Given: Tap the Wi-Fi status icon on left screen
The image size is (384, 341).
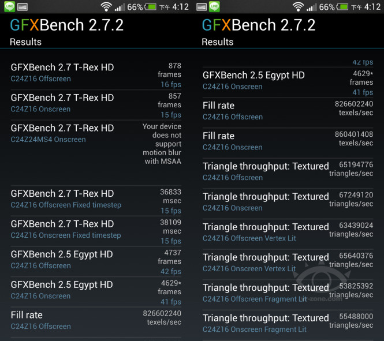Looking at the screenshot, I should (106, 7).
